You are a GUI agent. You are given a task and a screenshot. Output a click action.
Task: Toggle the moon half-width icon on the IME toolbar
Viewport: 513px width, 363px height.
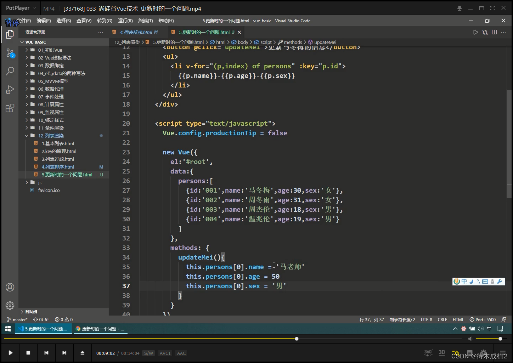tap(471, 282)
